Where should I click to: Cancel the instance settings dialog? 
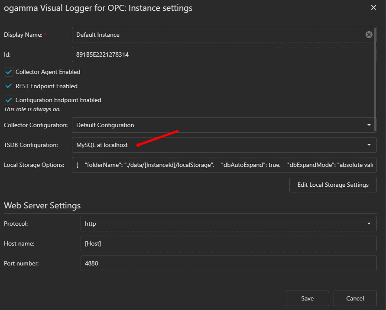(x=355, y=298)
